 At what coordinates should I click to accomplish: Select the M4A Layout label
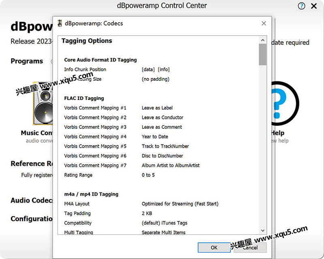77,204
